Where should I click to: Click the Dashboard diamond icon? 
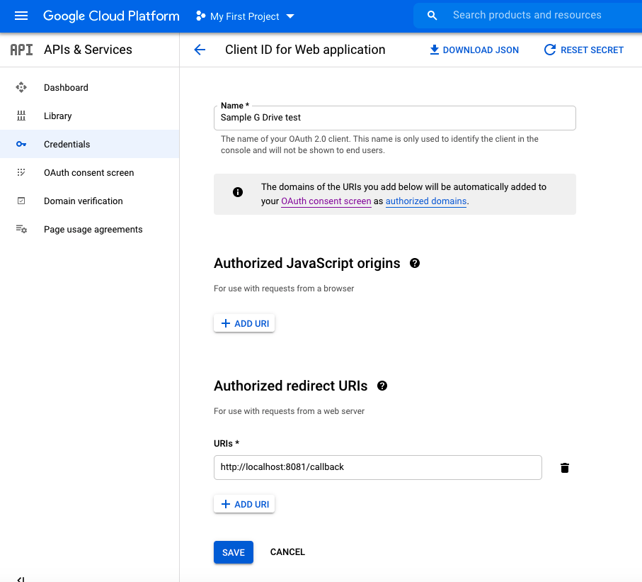point(21,87)
